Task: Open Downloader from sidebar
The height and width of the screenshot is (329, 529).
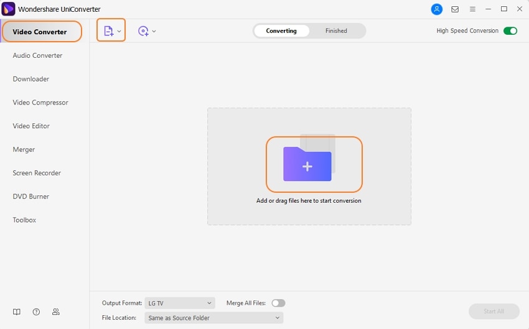Action: 31,79
